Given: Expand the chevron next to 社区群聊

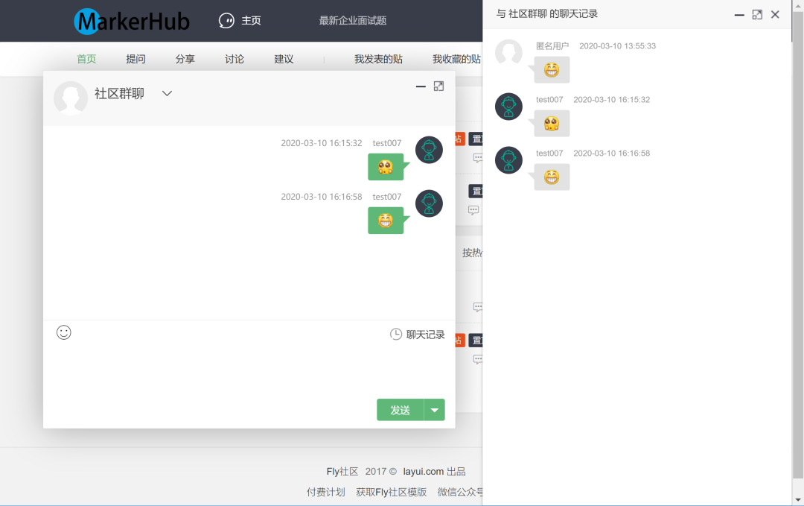Looking at the screenshot, I should (x=167, y=93).
